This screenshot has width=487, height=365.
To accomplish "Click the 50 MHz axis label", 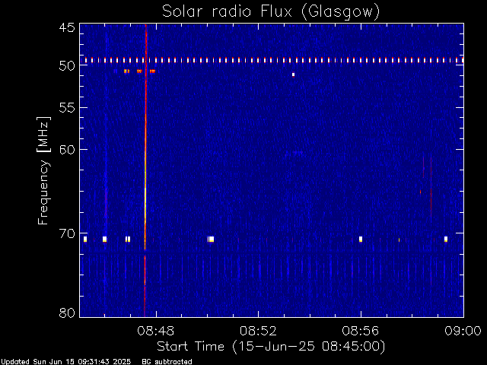I will 67,66.
